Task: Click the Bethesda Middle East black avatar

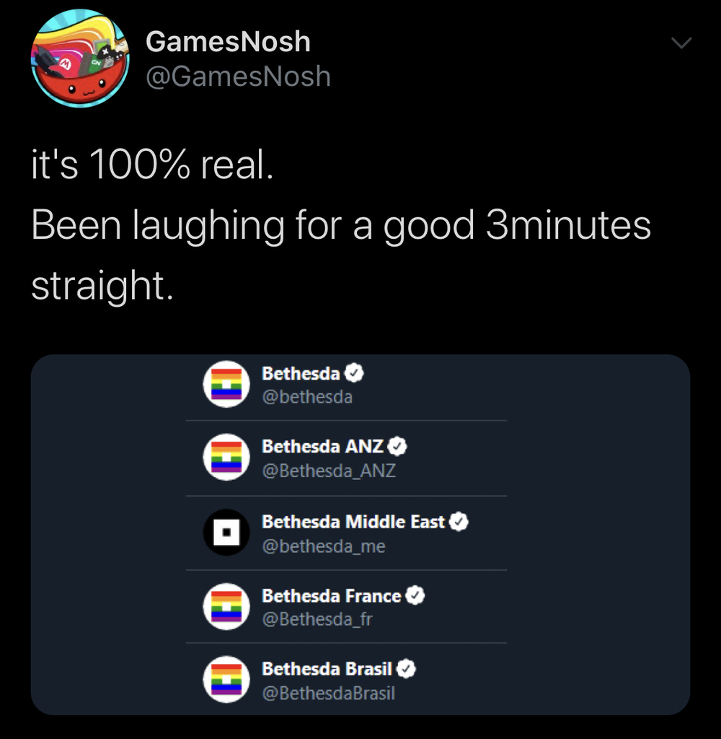Action: 226,533
